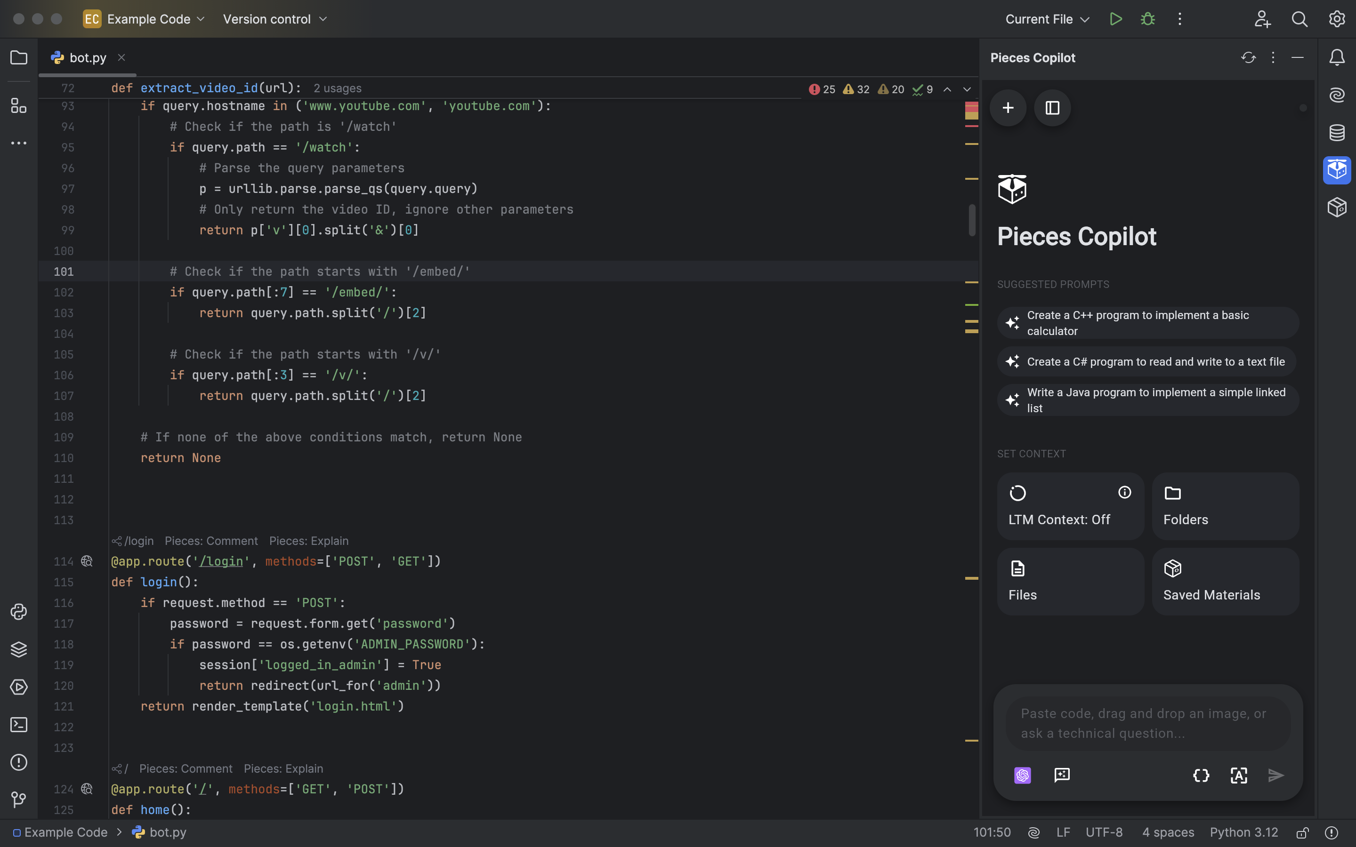The image size is (1356, 847).
Task: Click the Copilot chat input field
Action: 1148,723
